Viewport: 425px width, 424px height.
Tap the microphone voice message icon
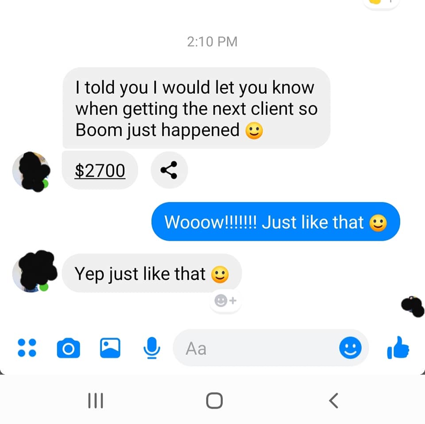(x=152, y=348)
